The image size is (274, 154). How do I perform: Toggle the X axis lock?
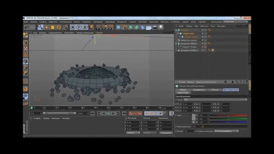click(73, 27)
